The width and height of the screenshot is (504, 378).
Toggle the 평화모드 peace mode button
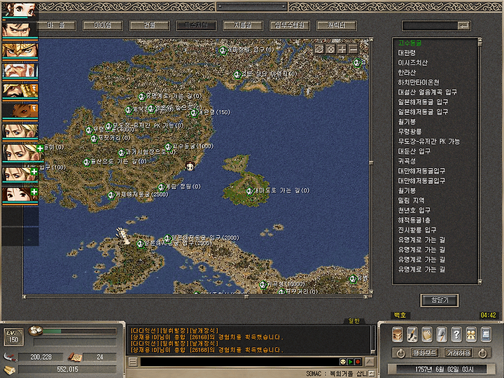pyautogui.click(x=424, y=353)
